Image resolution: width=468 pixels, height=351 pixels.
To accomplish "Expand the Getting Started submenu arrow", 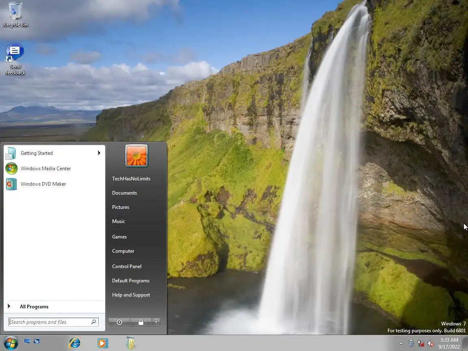I will (x=99, y=153).
